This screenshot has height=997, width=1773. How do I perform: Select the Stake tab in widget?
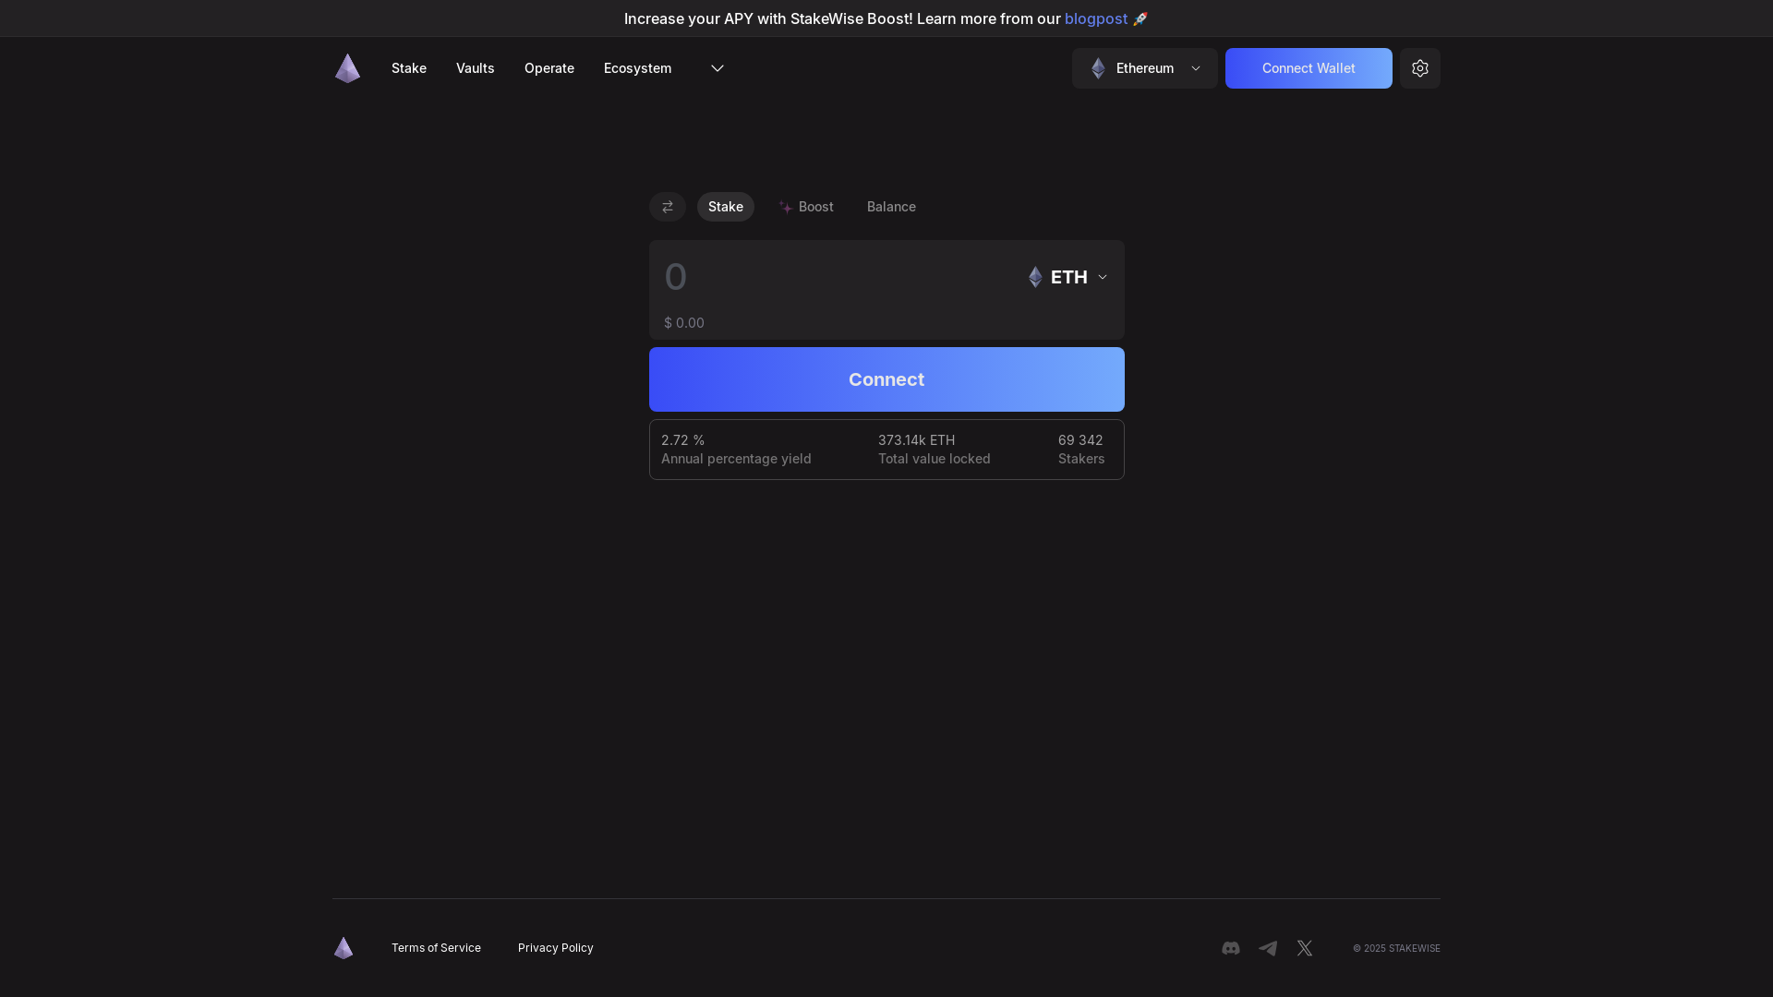pyautogui.click(x=726, y=207)
